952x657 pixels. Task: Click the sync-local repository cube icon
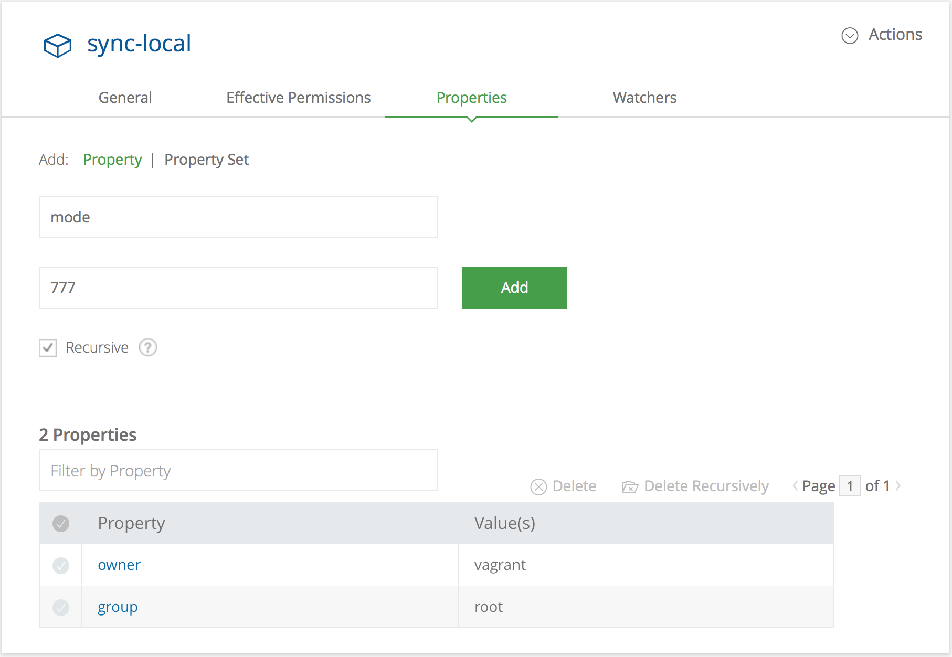57,46
